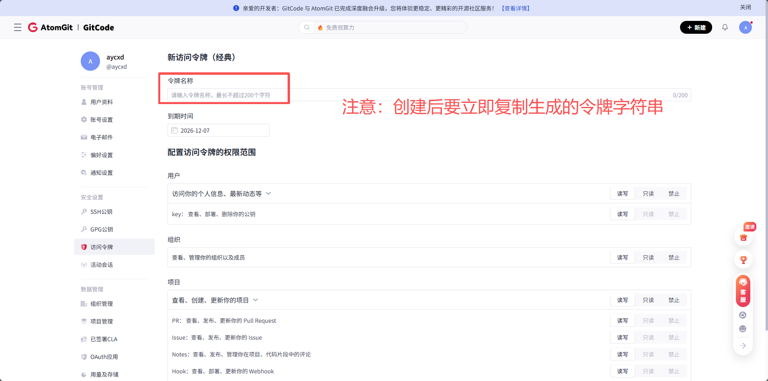
Task: Set 禁止 for 组织以及成员 row
Action: pos(674,258)
